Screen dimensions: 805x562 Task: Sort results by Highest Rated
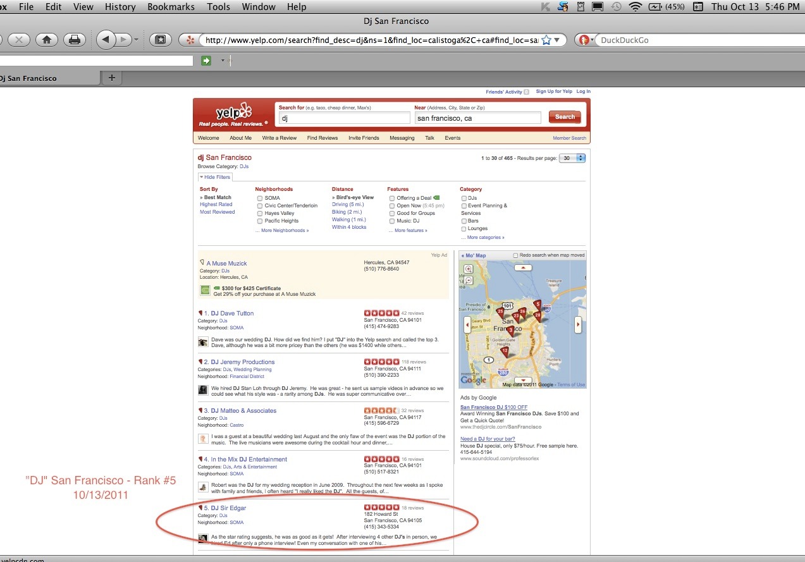click(x=216, y=204)
